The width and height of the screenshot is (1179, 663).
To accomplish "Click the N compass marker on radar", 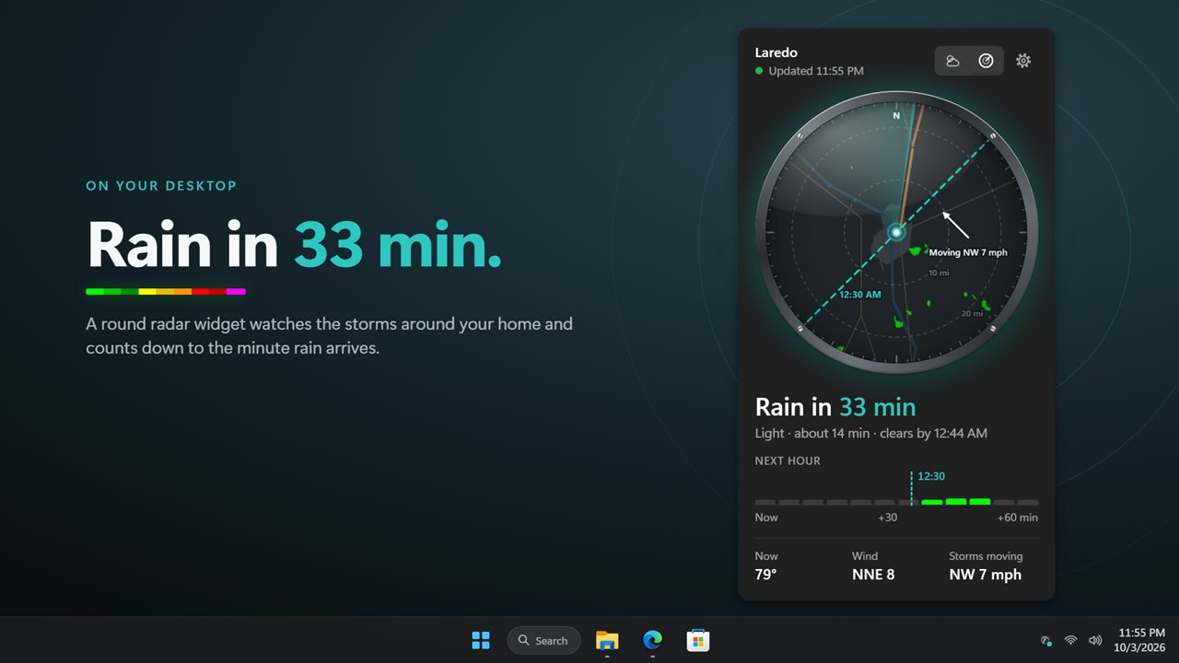I will [896, 116].
